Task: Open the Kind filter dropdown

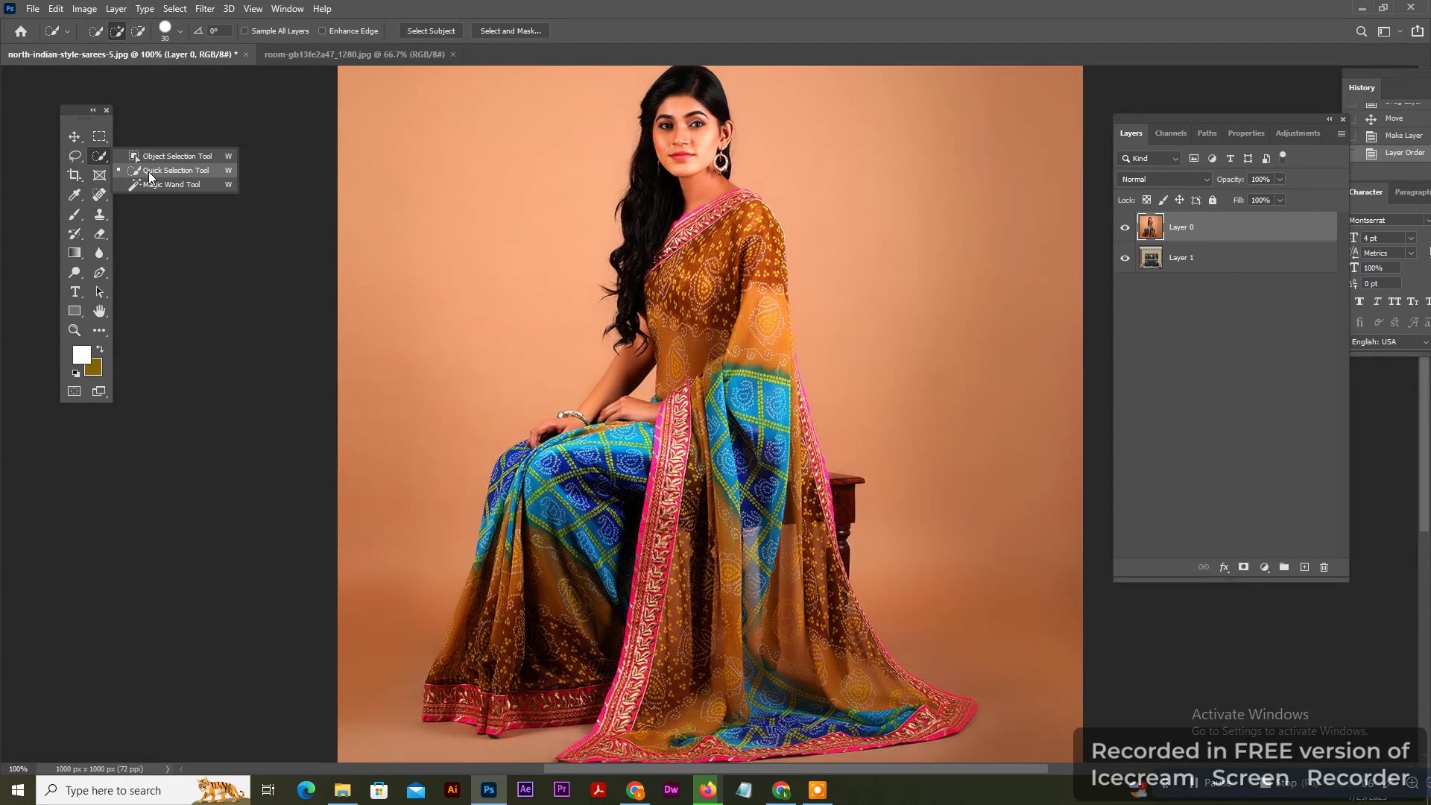Action: [x=1149, y=159]
